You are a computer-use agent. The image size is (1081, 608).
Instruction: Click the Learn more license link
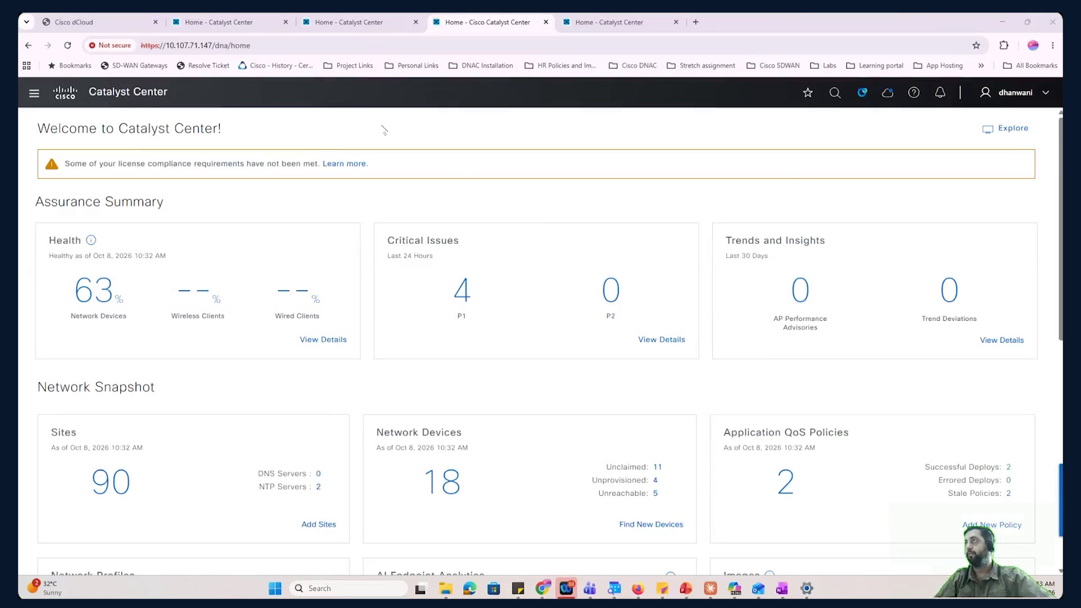[344, 164]
